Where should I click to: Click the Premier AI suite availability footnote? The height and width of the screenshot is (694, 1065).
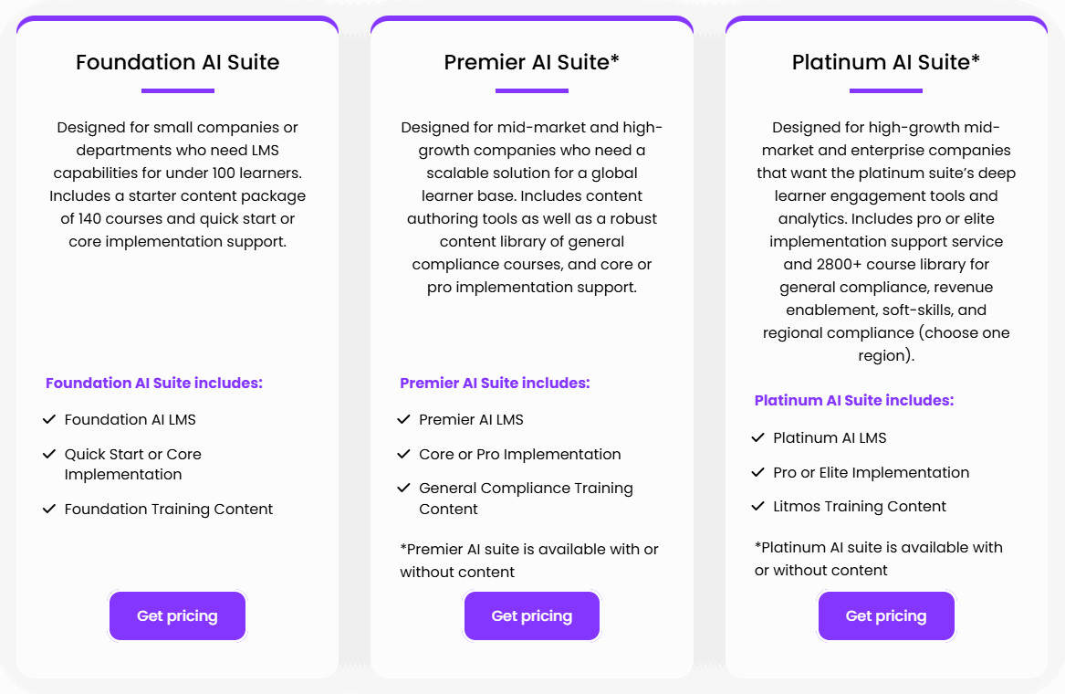click(x=529, y=561)
